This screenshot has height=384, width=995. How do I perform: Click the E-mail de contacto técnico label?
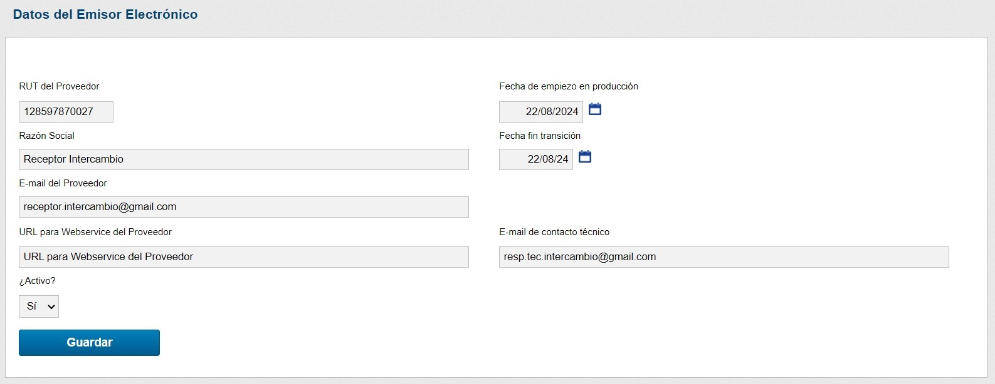554,232
